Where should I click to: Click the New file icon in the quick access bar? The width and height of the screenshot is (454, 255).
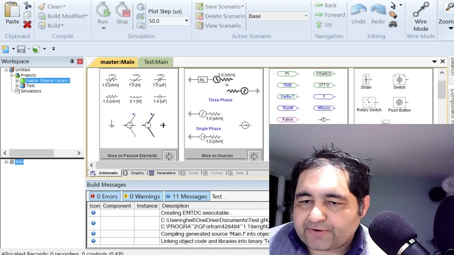point(5,49)
